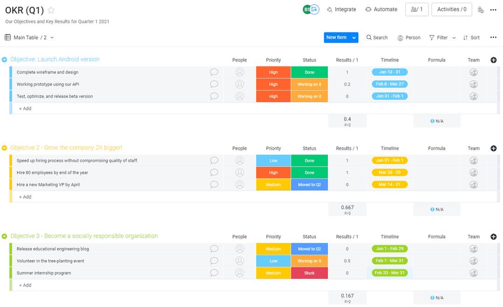The height and width of the screenshot is (307, 503).
Task: Open the table toolbar ellipsis menu
Action: tap(493, 37)
